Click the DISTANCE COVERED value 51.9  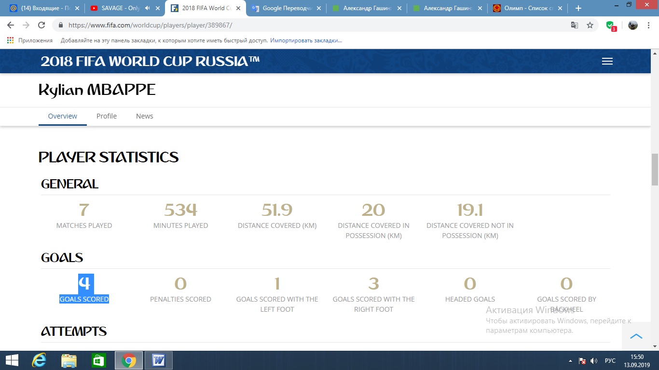(x=277, y=210)
